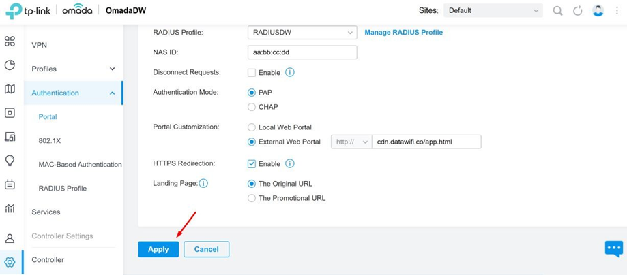Screen dimensions: 627x275
Task: Open the Devices icon in sidebar
Action: coord(10,113)
